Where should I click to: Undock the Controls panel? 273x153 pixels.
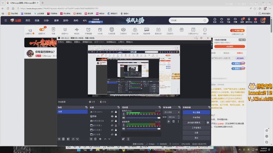[209, 107]
